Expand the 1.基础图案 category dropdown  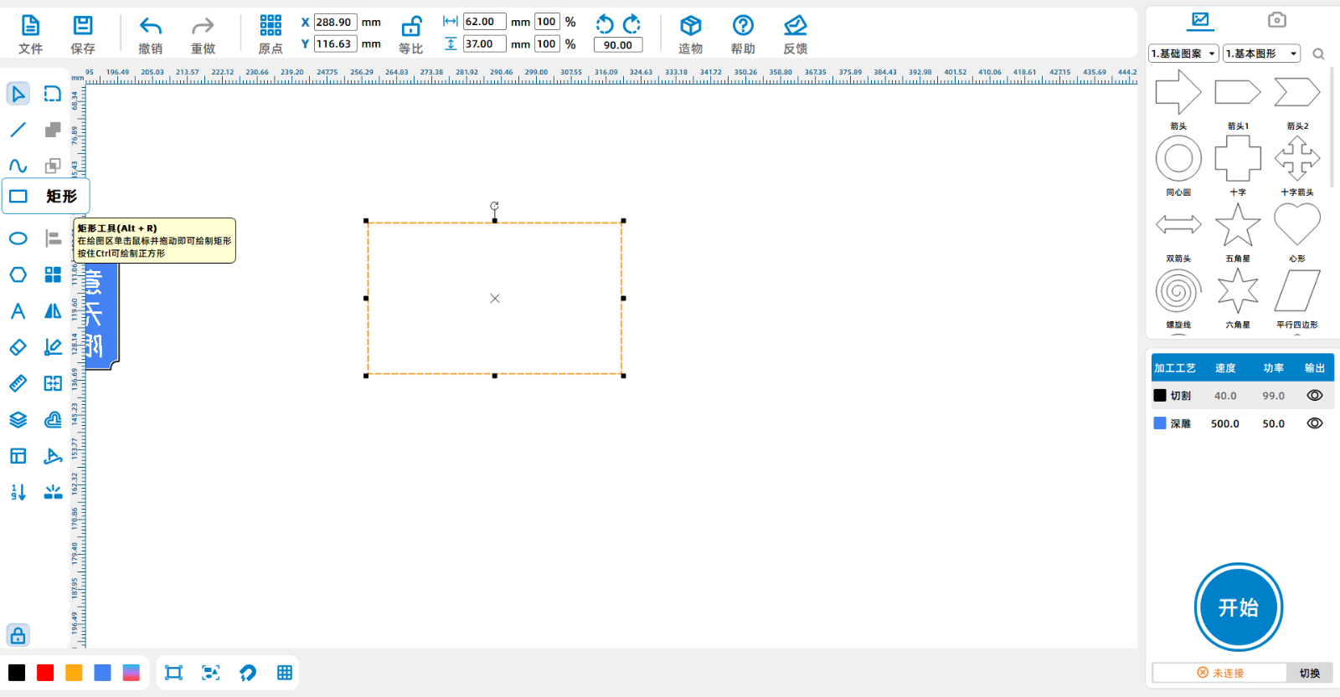point(1183,54)
